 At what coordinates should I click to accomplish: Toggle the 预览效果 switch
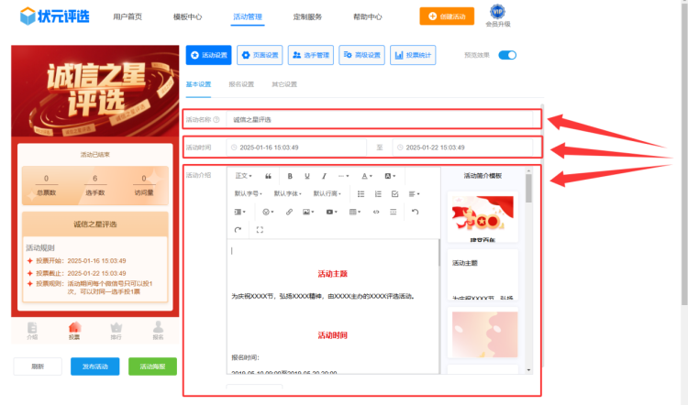click(507, 55)
